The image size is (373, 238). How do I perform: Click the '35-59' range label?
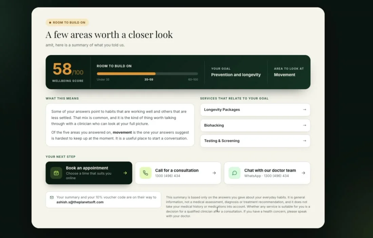point(149,79)
